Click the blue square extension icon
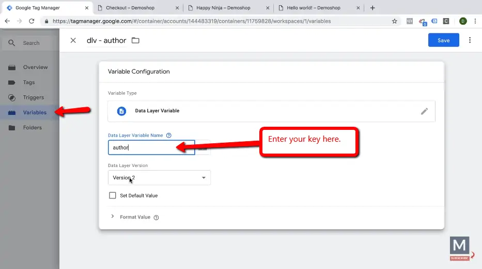 point(434,21)
